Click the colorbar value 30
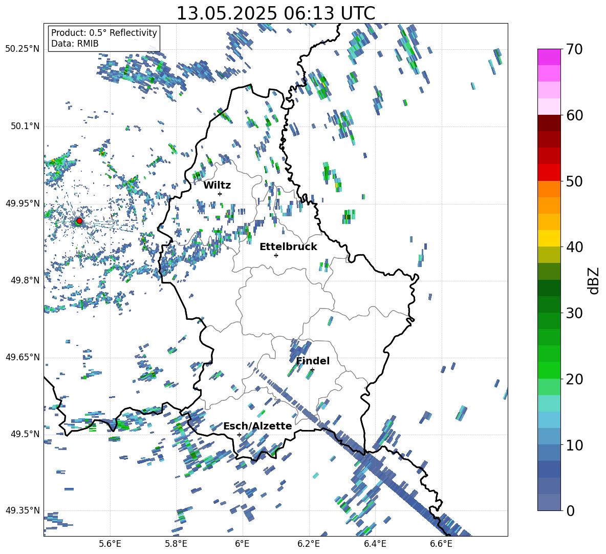606x554 pixels. point(574,313)
